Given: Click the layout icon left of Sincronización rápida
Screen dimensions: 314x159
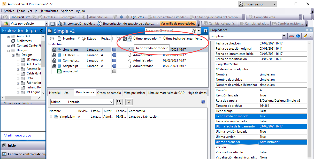Looking at the screenshot, I should (x=52, y=24).
